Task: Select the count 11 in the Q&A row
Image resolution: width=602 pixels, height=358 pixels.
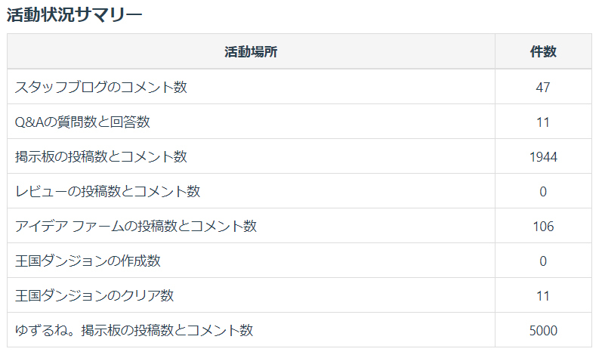Action: tap(543, 122)
